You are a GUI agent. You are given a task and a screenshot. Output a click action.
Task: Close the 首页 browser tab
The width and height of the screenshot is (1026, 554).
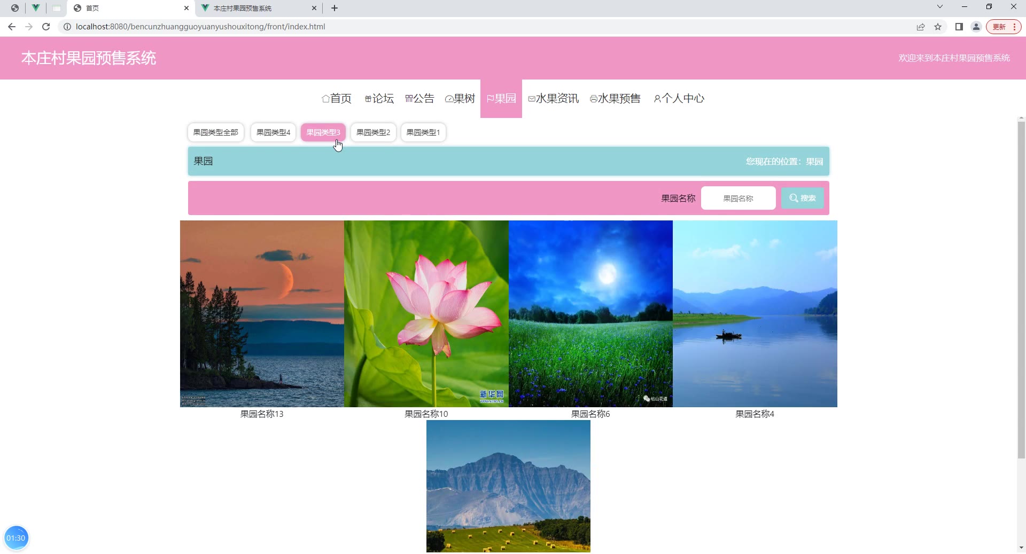[x=186, y=8]
